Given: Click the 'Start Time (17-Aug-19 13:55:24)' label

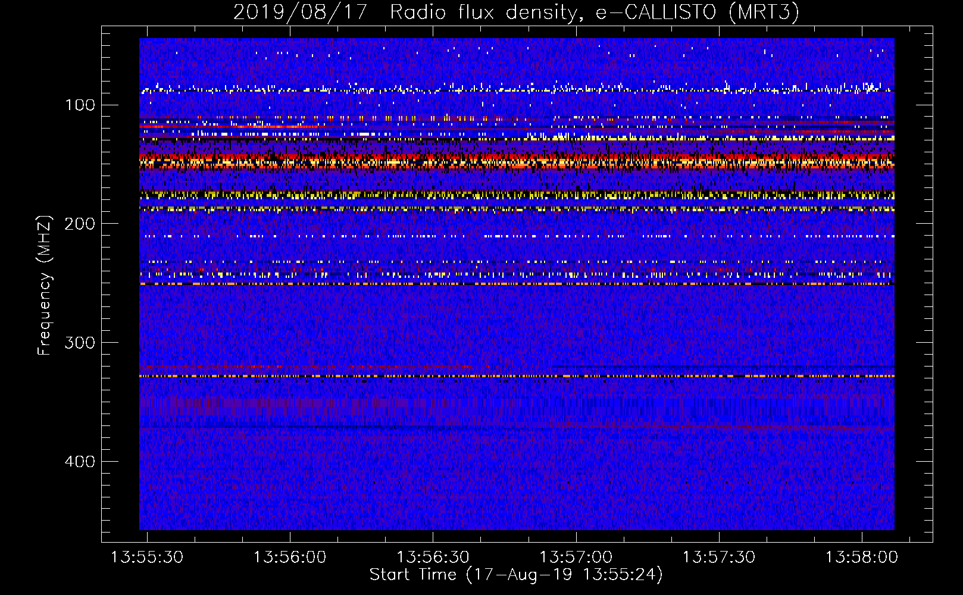Looking at the screenshot, I should [x=516, y=575].
